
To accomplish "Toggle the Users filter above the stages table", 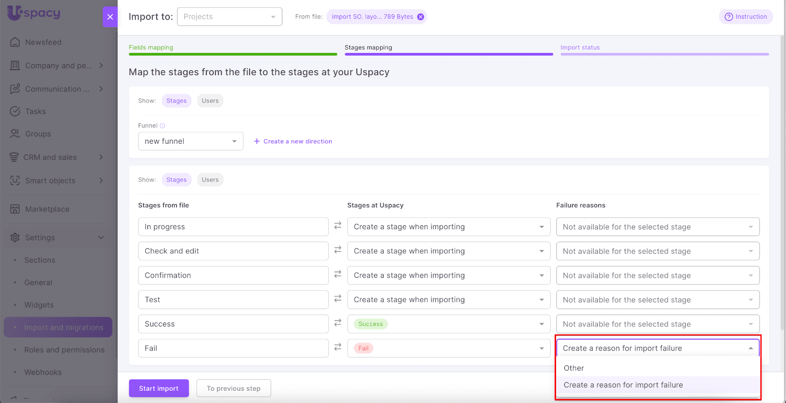I will pyautogui.click(x=210, y=180).
